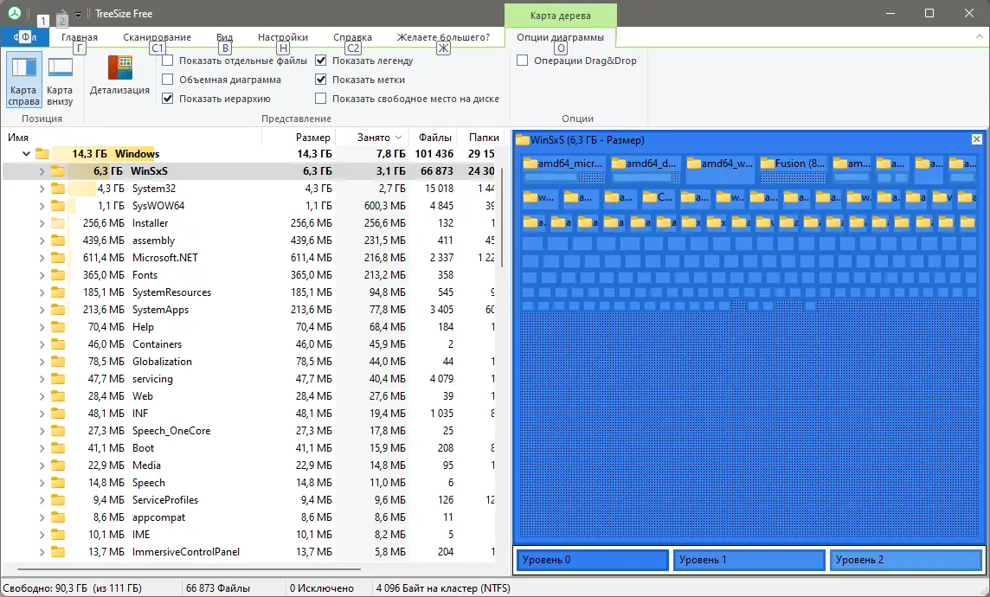The image size is (990, 597).
Task: Open the Файл menu tab
Action: click(24, 37)
